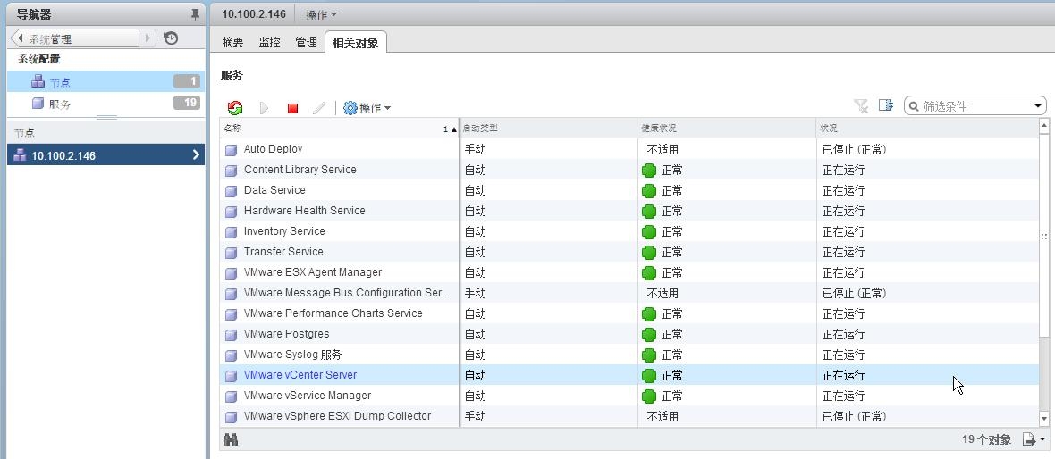1055x459 pixels.
Task: Sort by the 健康状况 column header
Action: (726, 129)
